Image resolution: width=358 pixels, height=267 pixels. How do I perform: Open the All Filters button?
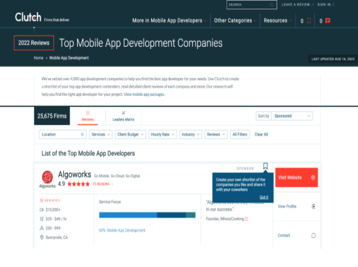[240, 135]
